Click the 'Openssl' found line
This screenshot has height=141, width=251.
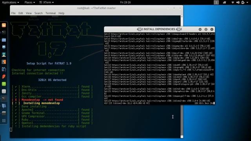(52, 123)
